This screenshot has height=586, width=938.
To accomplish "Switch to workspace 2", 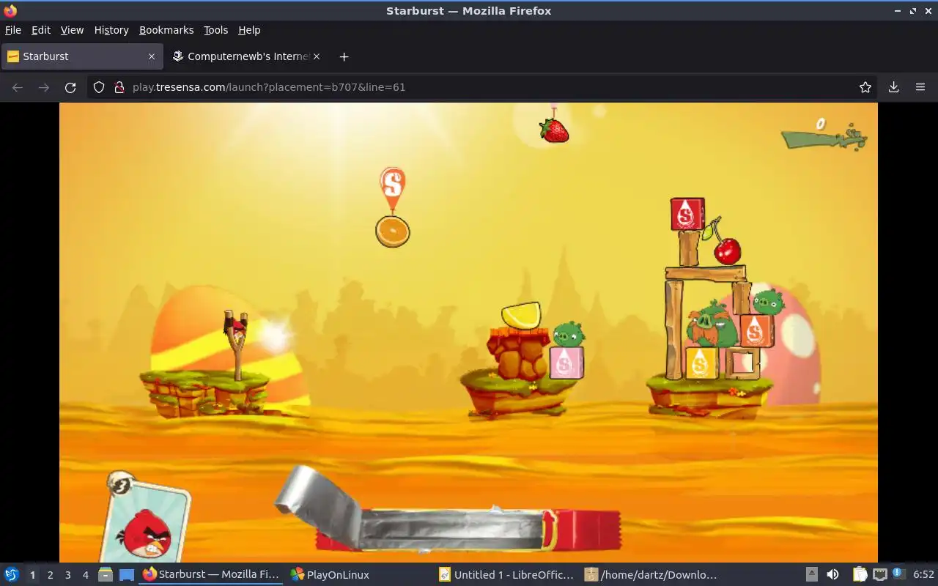I will click(x=50, y=575).
